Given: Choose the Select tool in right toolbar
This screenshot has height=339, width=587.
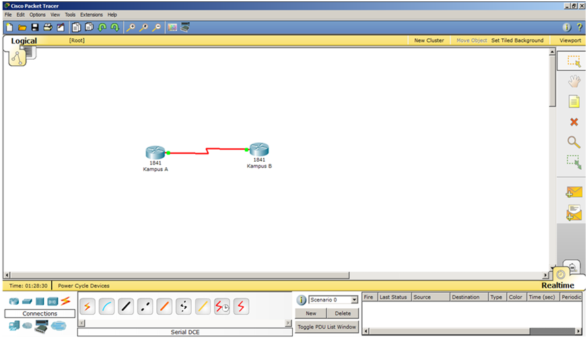Looking at the screenshot, I should [574, 61].
